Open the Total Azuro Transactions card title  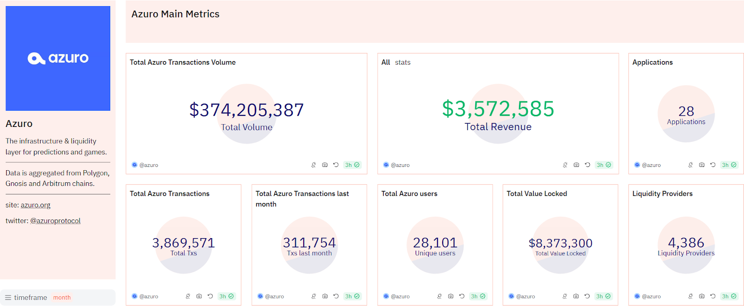pos(170,193)
